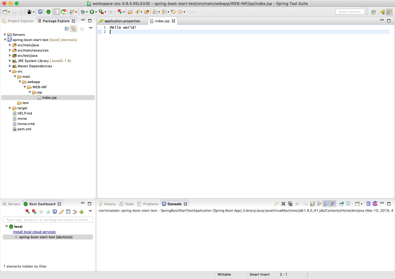Switch to the application.properties editor tab

tap(122, 21)
